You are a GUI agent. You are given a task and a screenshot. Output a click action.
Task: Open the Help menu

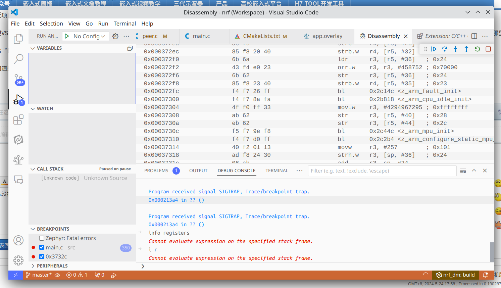tap(147, 23)
